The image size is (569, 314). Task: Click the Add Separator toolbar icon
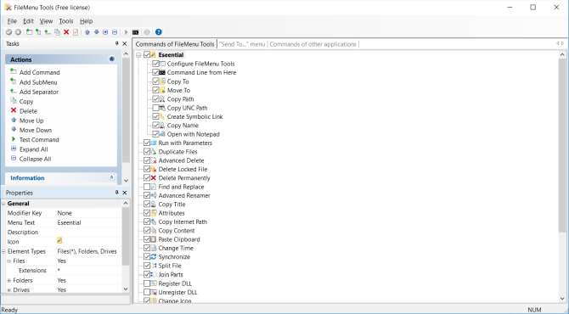point(48,32)
